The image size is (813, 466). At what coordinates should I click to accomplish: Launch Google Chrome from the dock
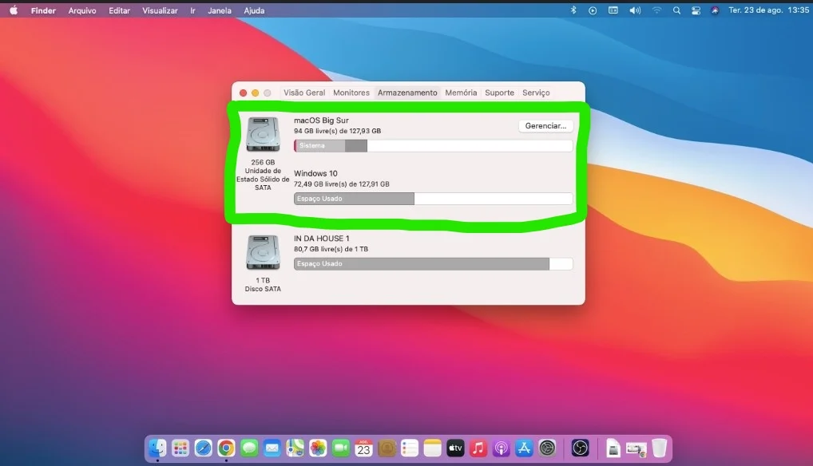click(226, 448)
